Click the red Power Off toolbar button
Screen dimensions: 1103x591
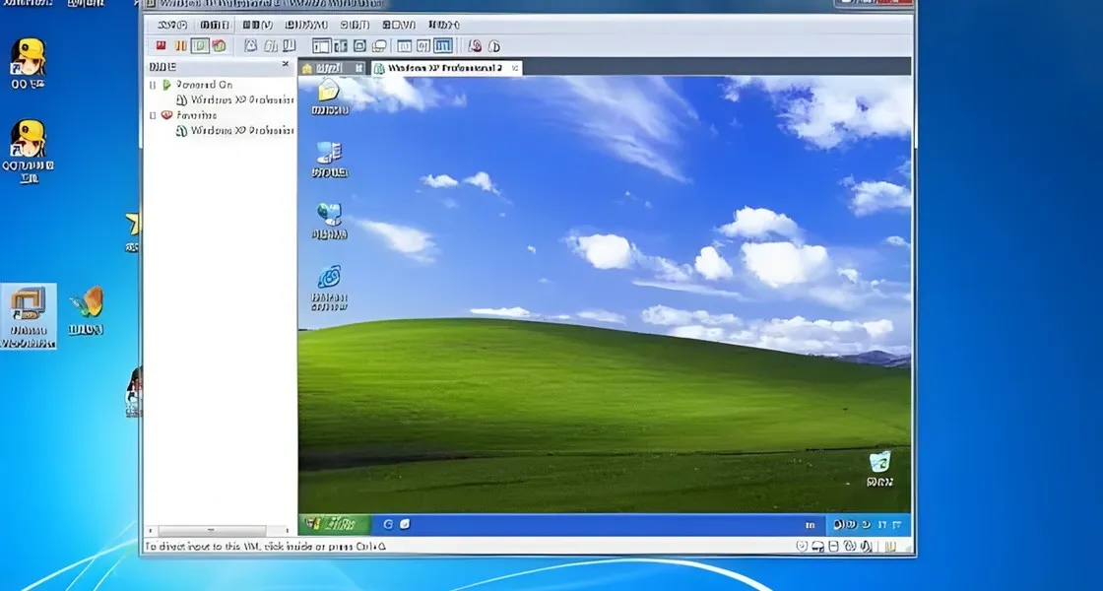(x=162, y=45)
